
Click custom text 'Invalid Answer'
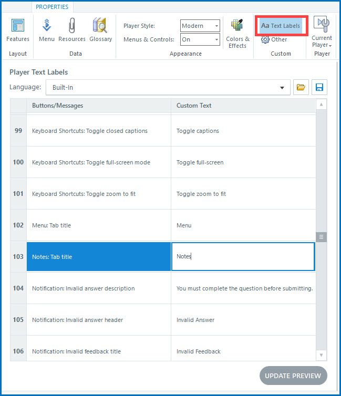195,320
